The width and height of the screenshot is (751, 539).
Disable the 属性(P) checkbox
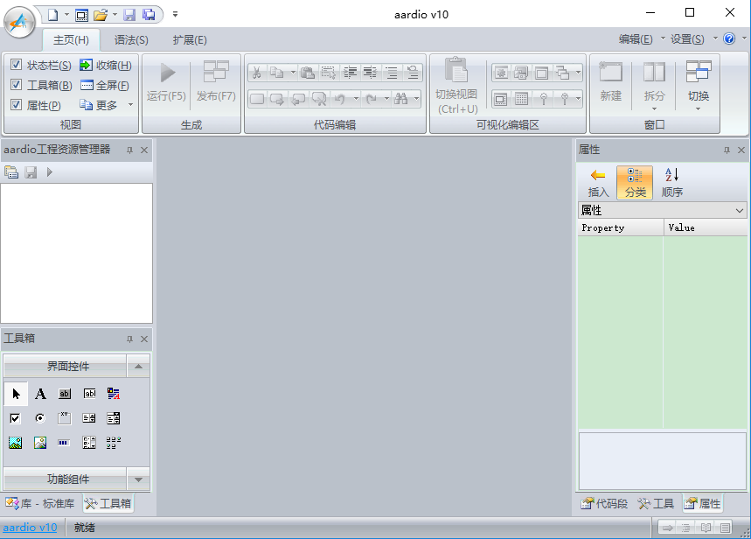(x=17, y=105)
